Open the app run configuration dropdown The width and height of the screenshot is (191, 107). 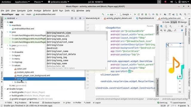[111, 14]
